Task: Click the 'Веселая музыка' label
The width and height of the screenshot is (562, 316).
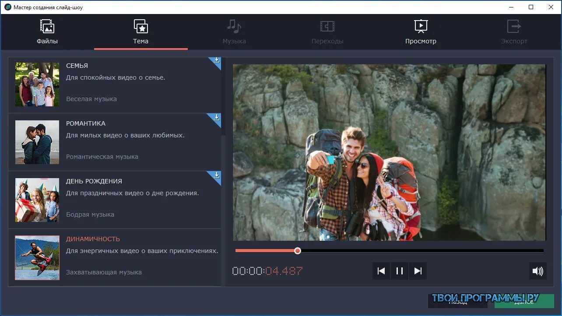Action: (91, 99)
